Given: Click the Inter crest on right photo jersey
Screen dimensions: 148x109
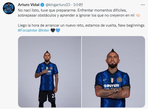Looking at the screenshot, I should coord(119,80).
